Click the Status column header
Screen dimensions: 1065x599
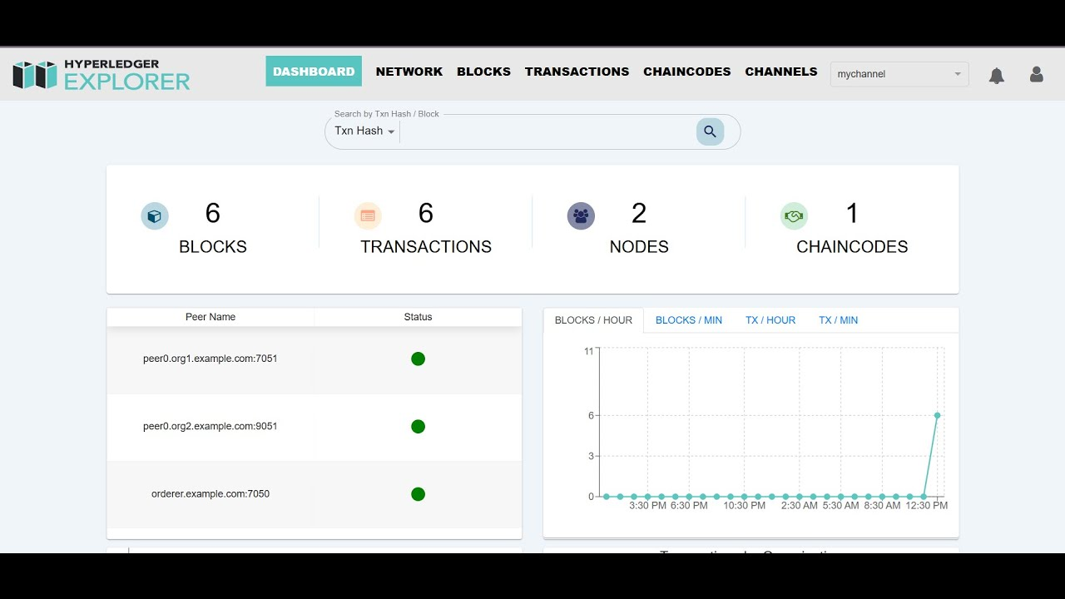coord(419,317)
